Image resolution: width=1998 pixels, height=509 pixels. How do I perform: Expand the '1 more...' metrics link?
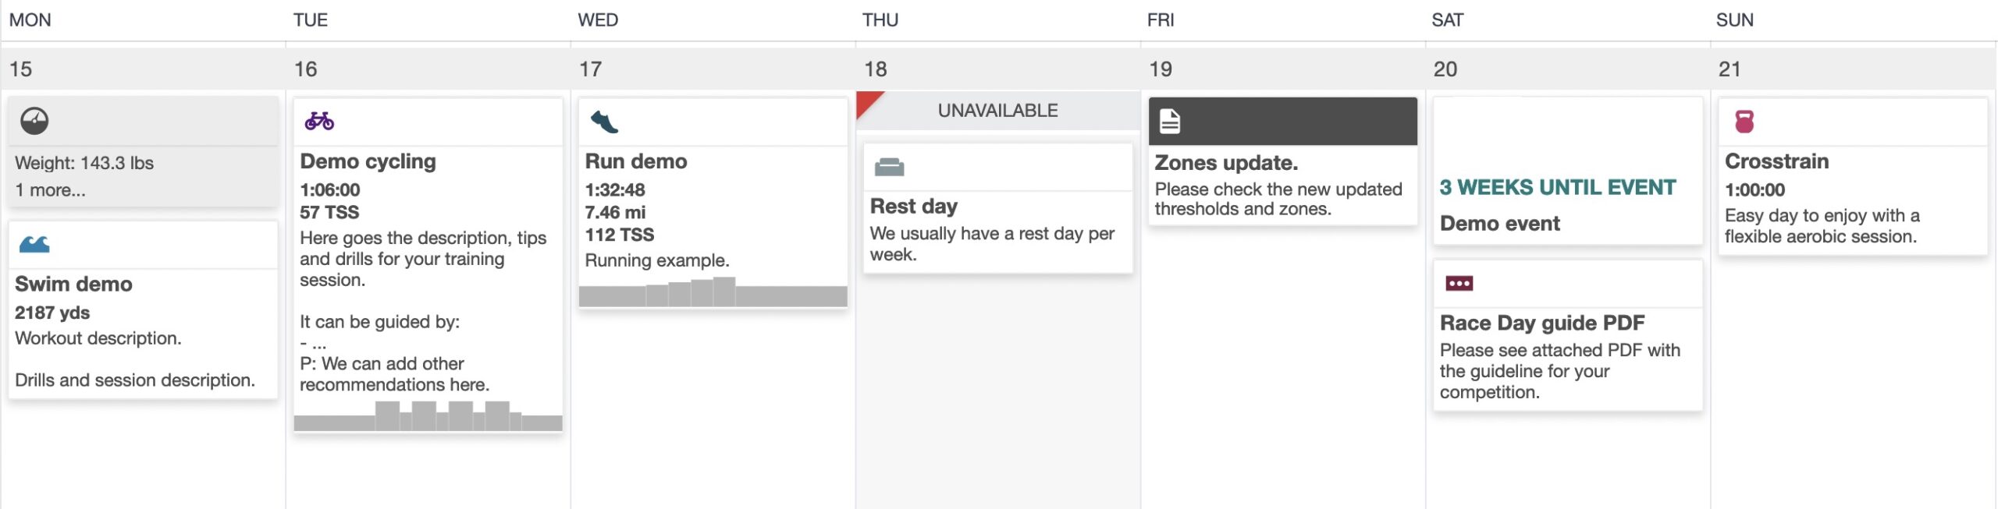pos(50,189)
